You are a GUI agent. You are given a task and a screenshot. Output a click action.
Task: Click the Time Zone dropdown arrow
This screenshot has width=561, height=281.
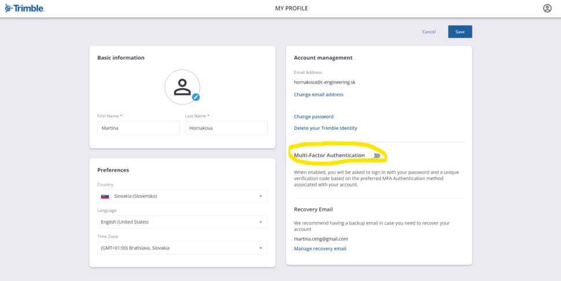260,248
